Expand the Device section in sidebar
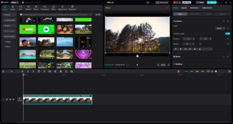Viewport: 233px width, 124px height. pyautogui.click(x=9, y=15)
